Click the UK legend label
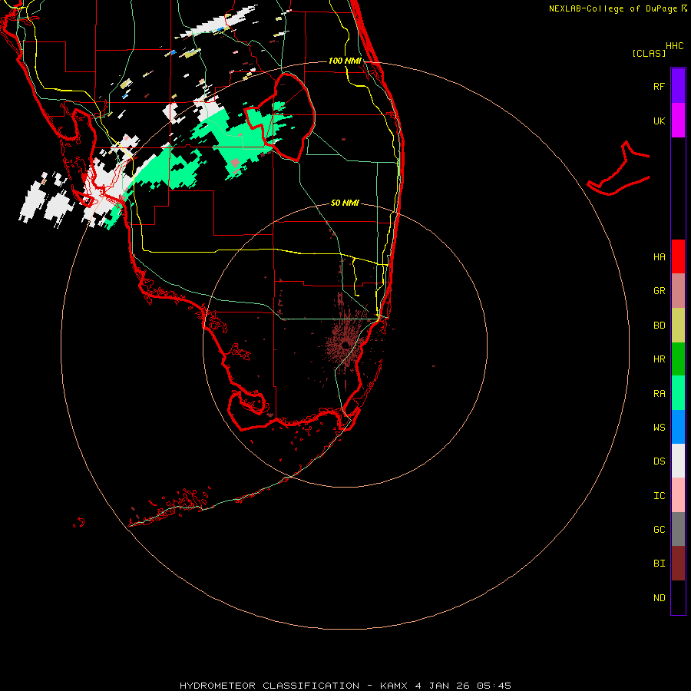Viewport: 691px width, 691px height. (x=659, y=121)
